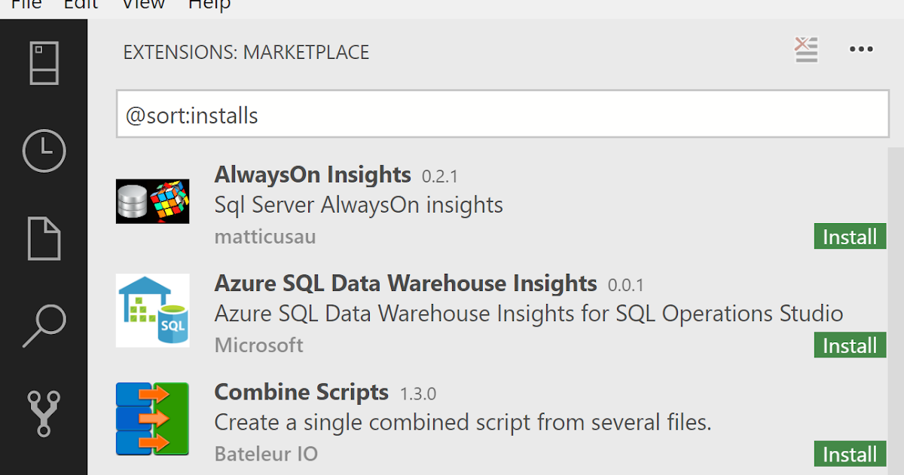Open the View menu
This screenshot has height=475, width=904.
(x=142, y=5)
